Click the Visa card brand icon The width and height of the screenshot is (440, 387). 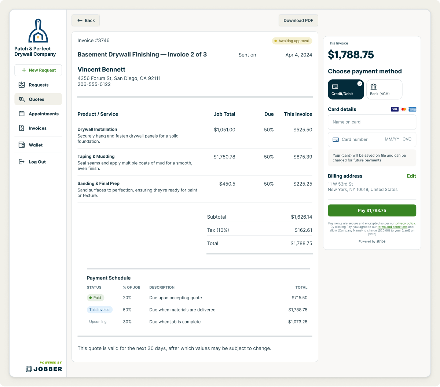pyautogui.click(x=395, y=109)
